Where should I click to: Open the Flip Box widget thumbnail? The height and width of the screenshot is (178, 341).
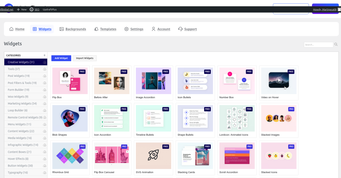[x=70, y=81]
